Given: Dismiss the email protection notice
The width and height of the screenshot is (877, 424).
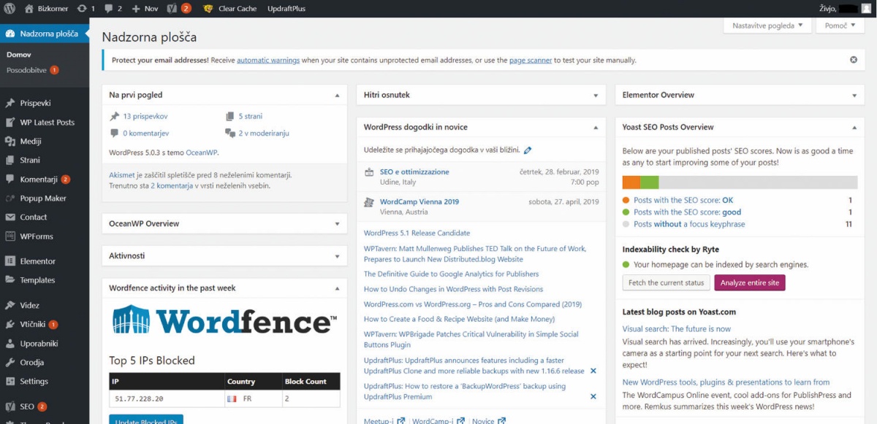Looking at the screenshot, I should (854, 60).
